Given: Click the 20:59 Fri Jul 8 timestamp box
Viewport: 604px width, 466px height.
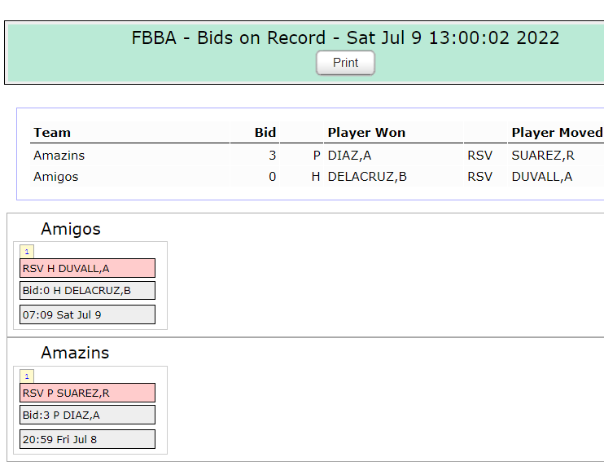Looking at the screenshot, I should (87, 439).
